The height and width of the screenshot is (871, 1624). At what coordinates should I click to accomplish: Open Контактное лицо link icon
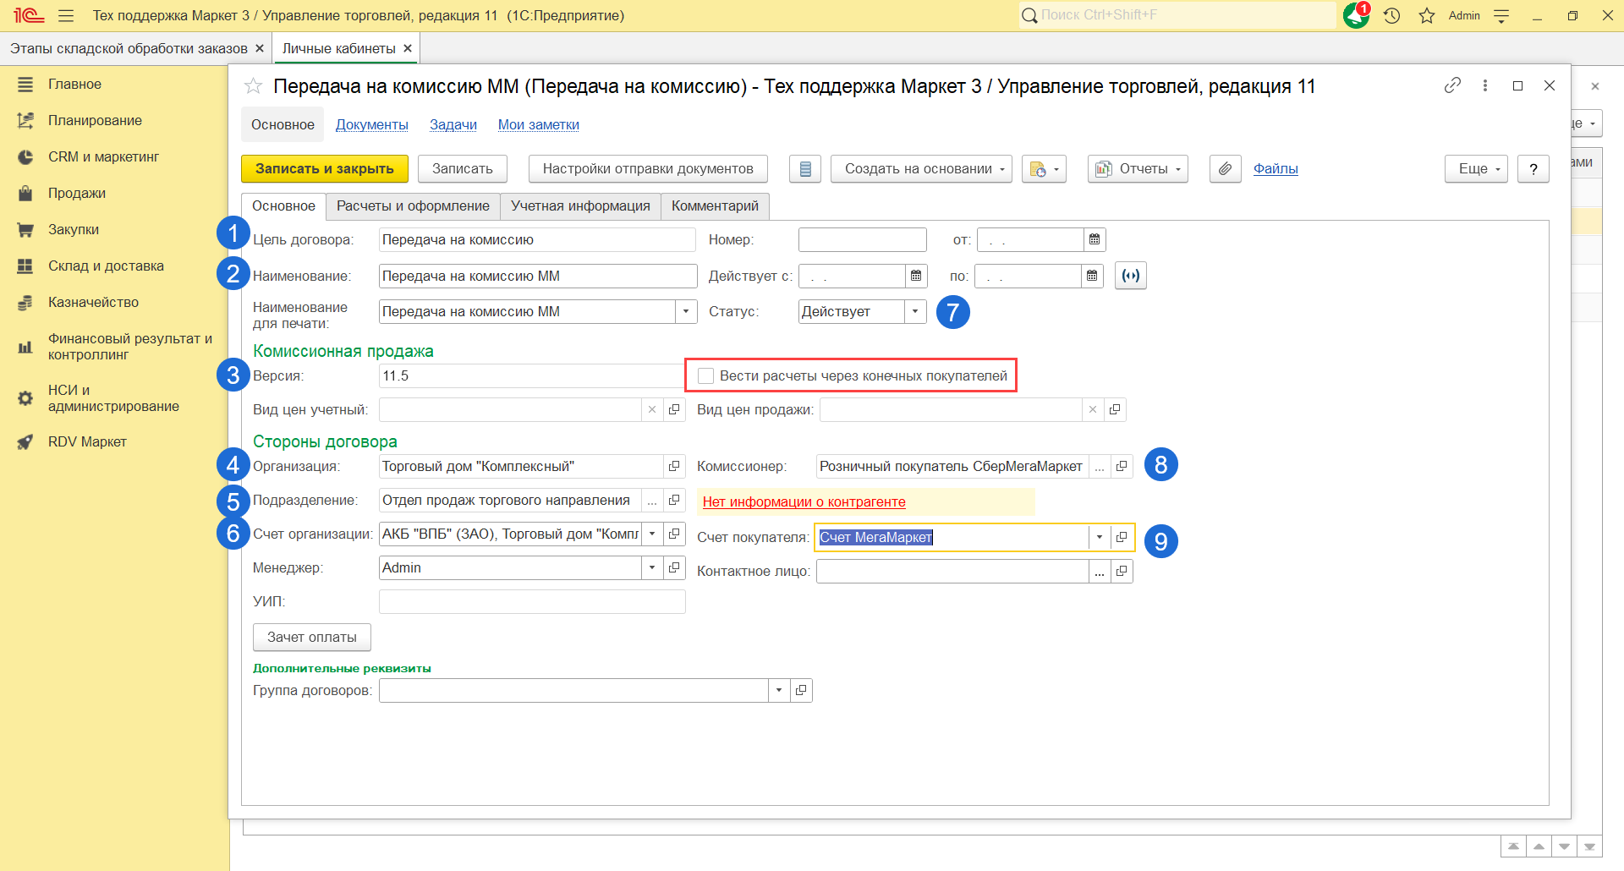[x=1122, y=572]
